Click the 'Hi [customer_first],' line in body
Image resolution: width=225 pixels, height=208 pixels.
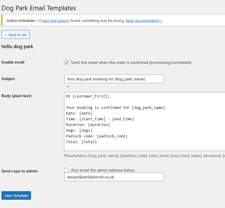[x=88, y=96]
